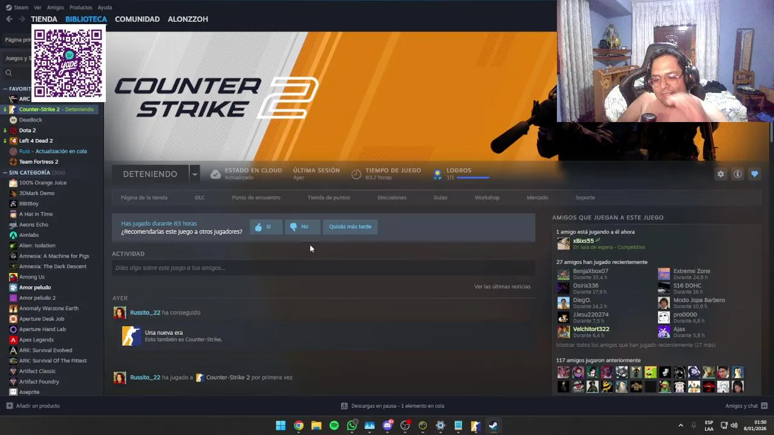774x435 pixels.
Task: Open the game info icon
Action: click(x=738, y=174)
